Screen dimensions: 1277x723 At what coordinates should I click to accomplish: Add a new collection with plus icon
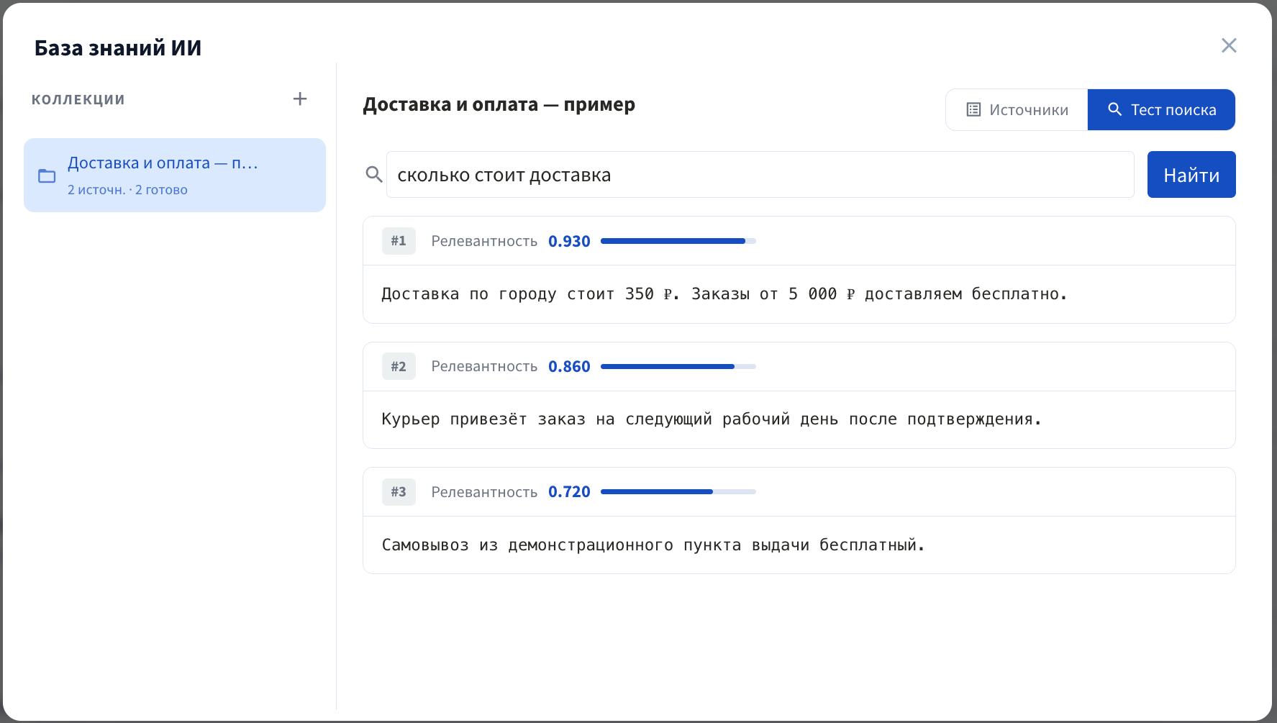point(300,99)
